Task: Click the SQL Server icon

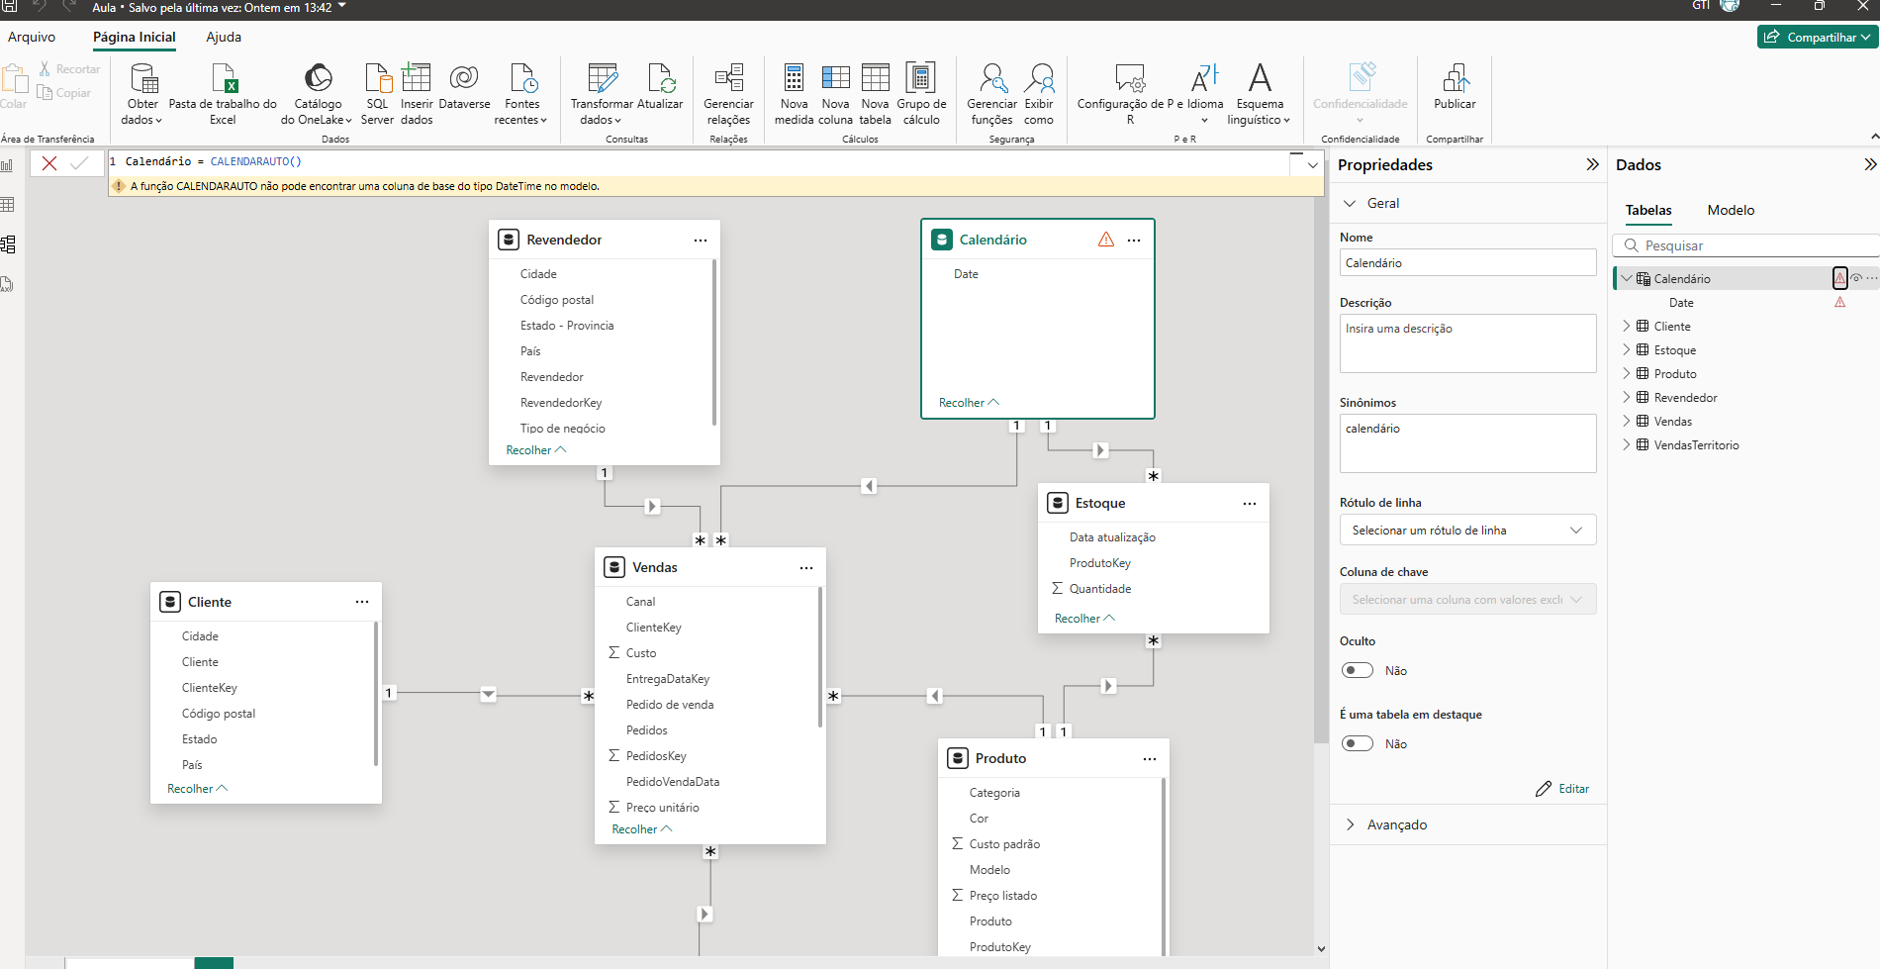Action: [378, 78]
